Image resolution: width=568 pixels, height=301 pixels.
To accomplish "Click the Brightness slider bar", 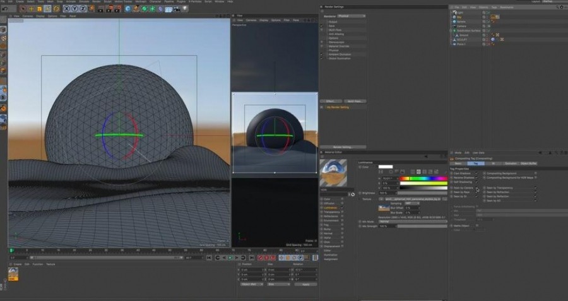I will pos(422,193).
